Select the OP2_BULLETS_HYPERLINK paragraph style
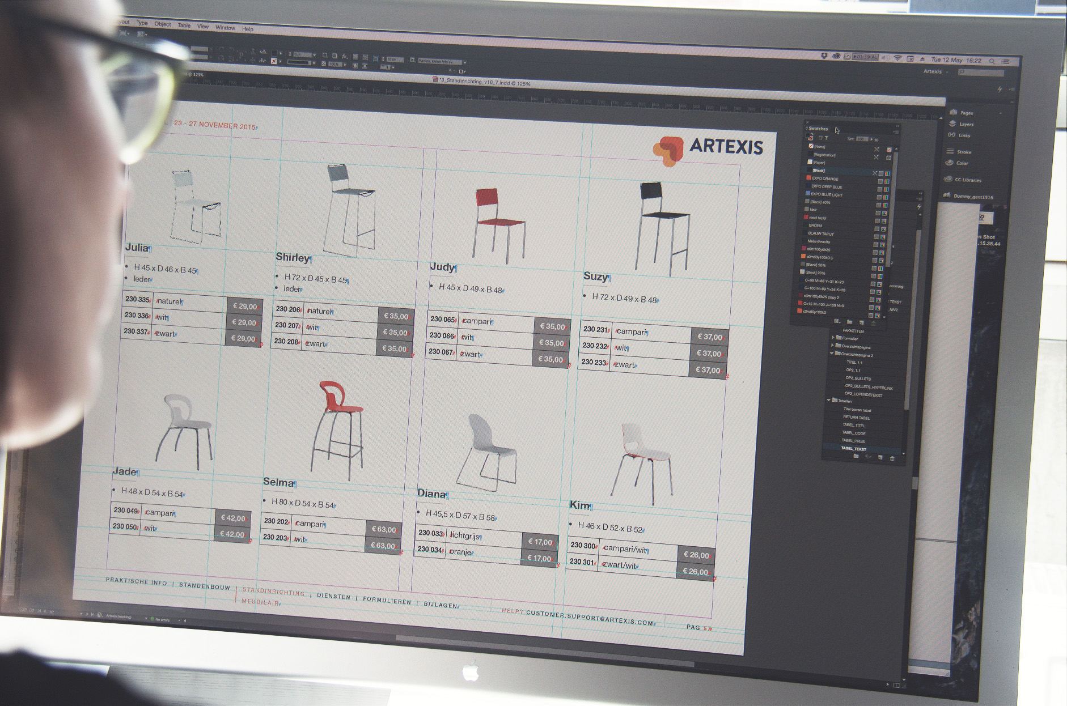Image resolution: width=1067 pixels, height=706 pixels. (x=869, y=387)
